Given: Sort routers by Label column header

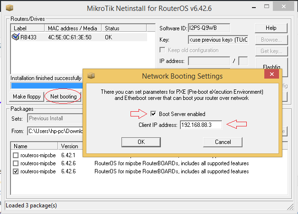Looking at the screenshot, I should point(28,28).
